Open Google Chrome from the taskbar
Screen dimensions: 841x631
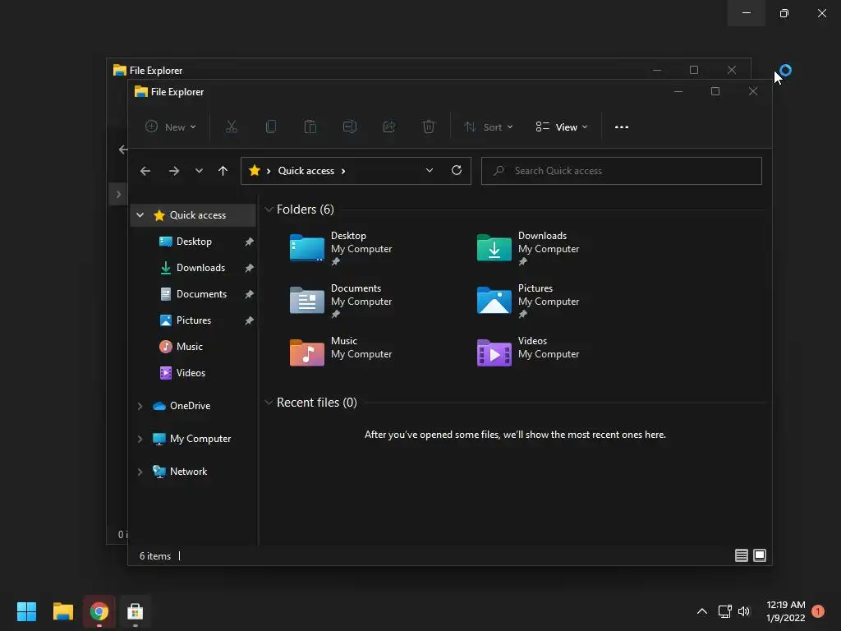click(99, 611)
